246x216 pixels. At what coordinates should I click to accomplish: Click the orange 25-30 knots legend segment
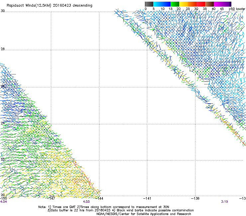192,4
